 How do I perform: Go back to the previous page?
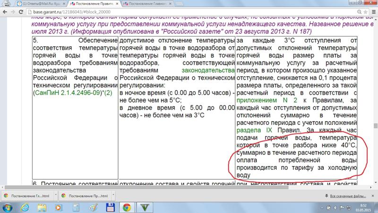pos(5,12)
